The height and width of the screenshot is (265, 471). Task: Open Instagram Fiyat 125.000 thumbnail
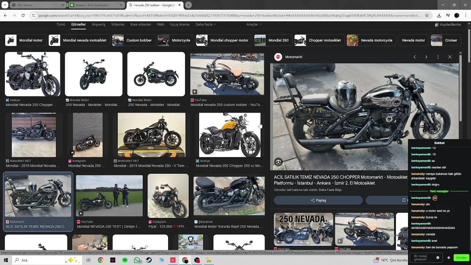pyautogui.click(x=168, y=196)
